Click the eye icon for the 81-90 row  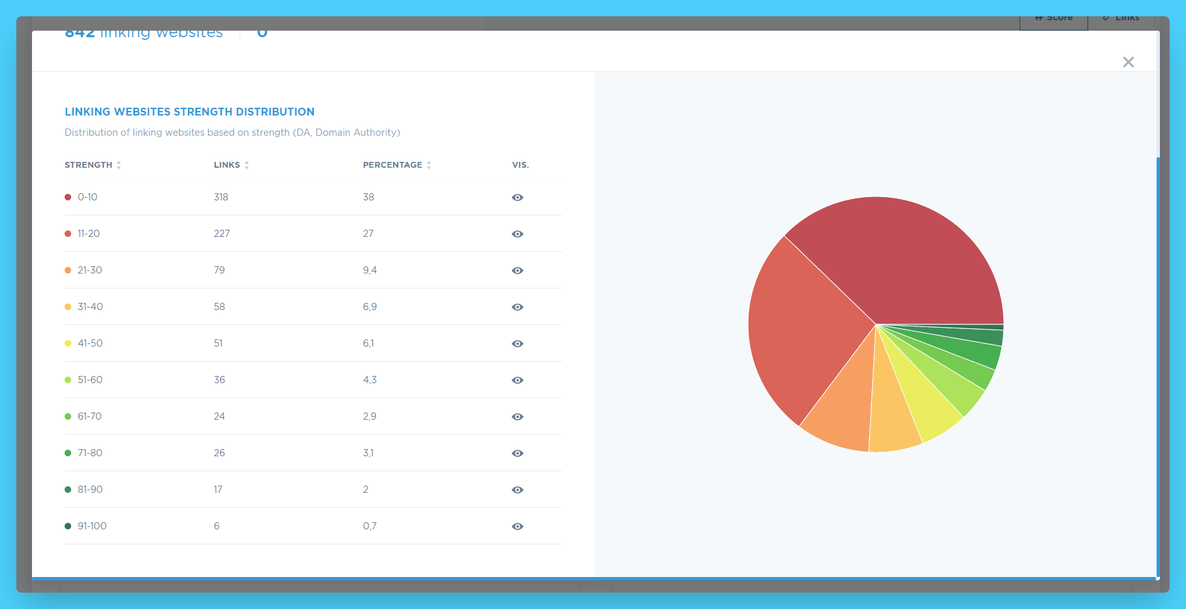517,490
